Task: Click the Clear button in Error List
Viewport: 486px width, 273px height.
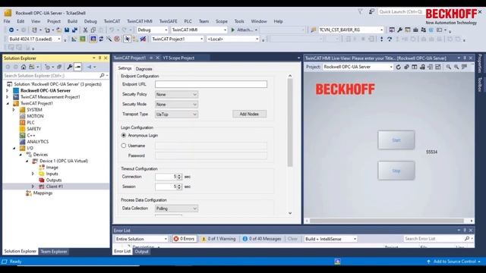Action: click(292, 239)
